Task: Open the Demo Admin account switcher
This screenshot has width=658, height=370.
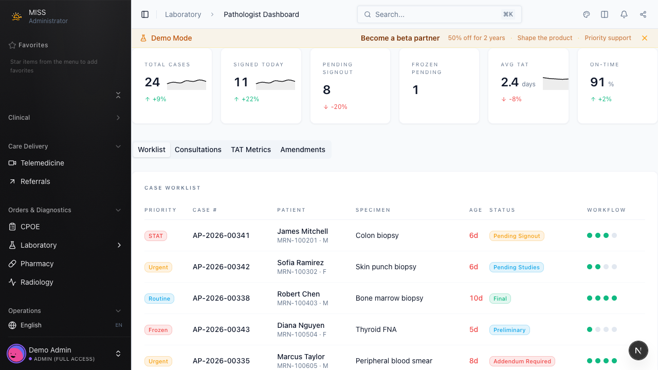Action: 118,354
